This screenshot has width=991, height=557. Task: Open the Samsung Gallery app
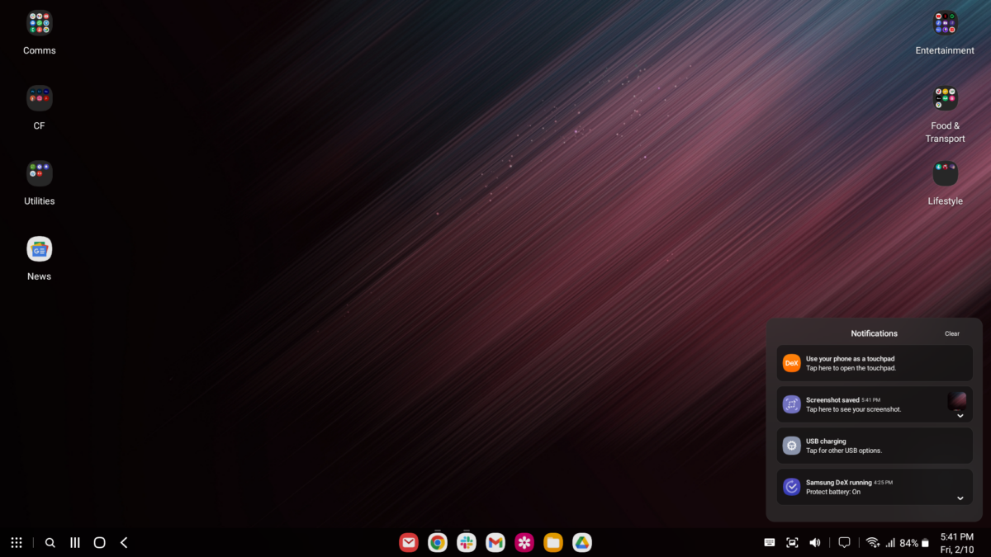524,542
